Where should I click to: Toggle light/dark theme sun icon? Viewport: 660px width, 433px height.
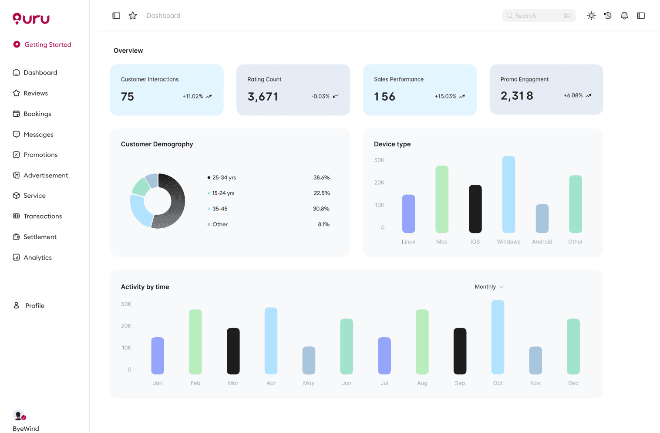[591, 16]
